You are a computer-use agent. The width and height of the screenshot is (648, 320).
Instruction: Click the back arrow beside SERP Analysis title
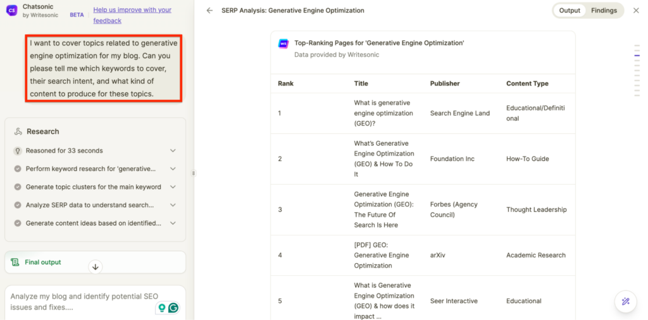(209, 11)
